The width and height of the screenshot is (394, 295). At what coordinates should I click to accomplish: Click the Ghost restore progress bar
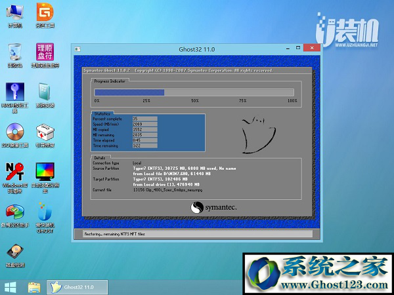pyautogui.click(x=194, y=92)
